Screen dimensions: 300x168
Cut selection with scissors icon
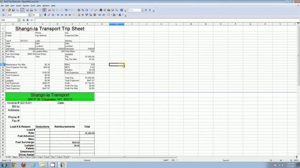(x=49, y=10)
